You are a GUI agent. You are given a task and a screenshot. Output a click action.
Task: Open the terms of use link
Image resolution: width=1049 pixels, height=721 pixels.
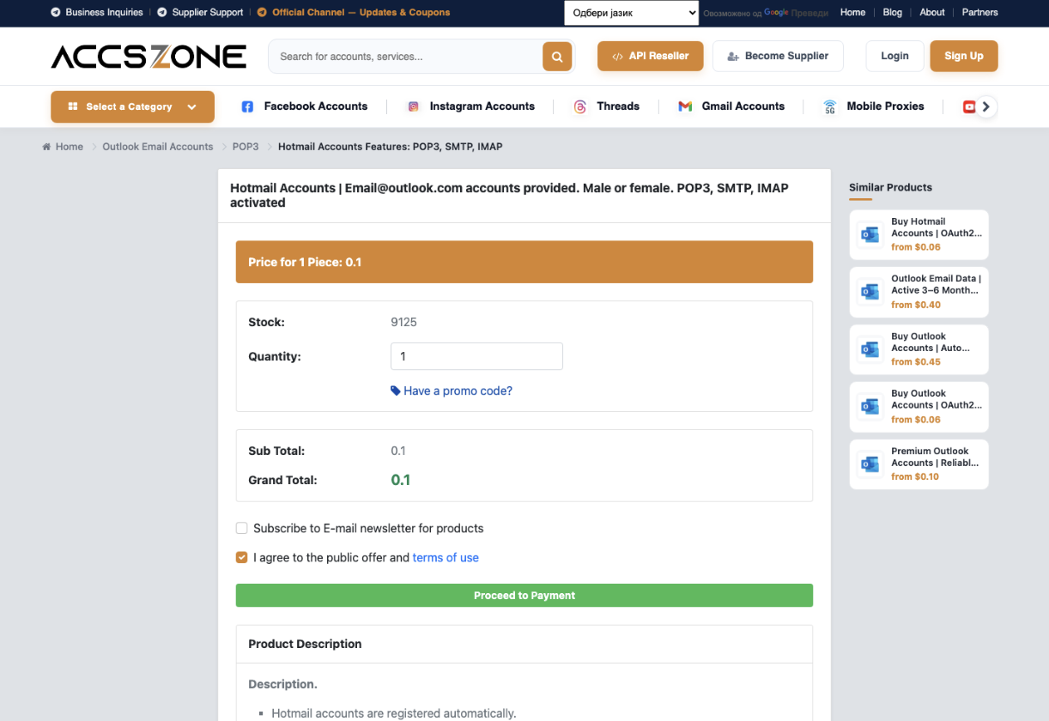tap(446, 557)
